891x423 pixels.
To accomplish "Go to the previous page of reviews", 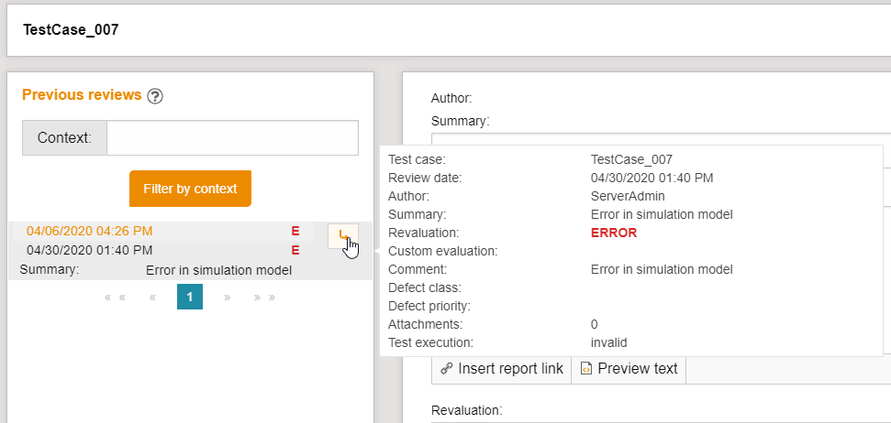I will [x=152, y=298].
